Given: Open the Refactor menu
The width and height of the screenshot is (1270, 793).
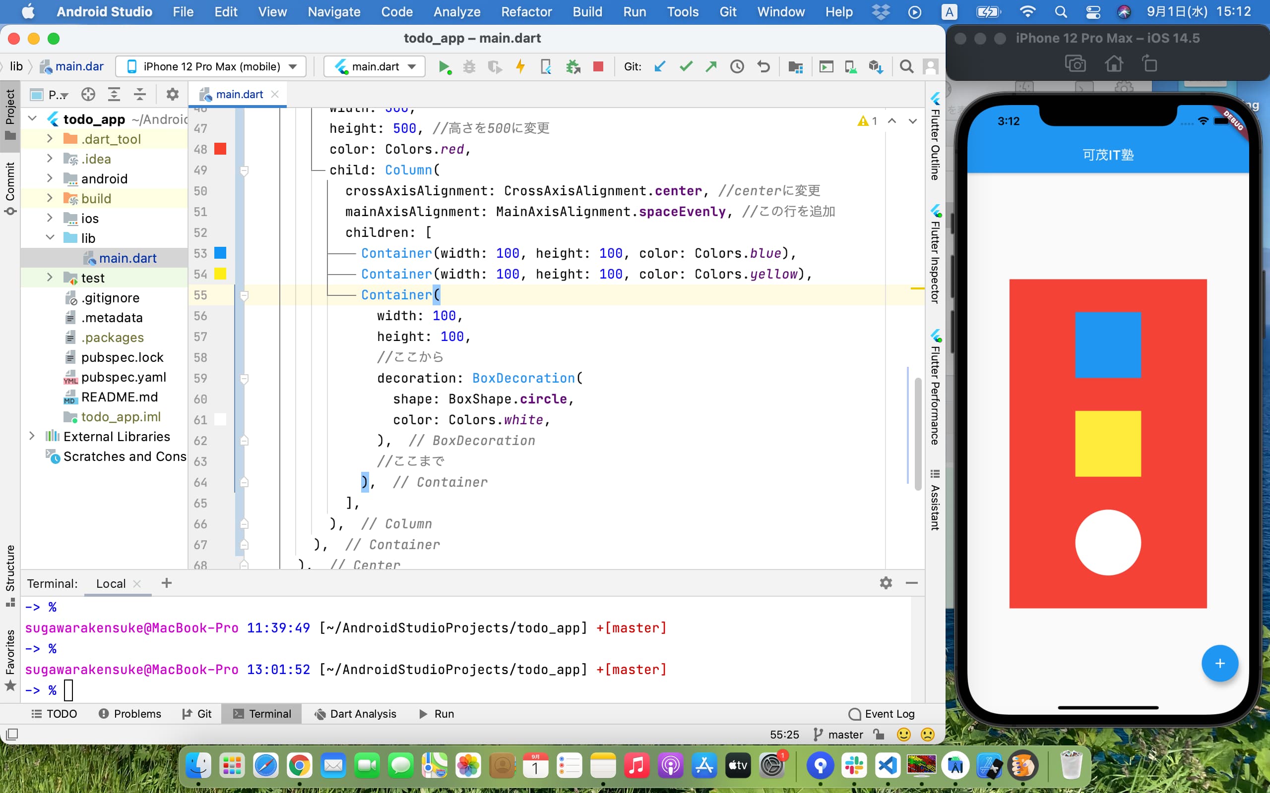Looking at the screenshot, I should [526, 11].
